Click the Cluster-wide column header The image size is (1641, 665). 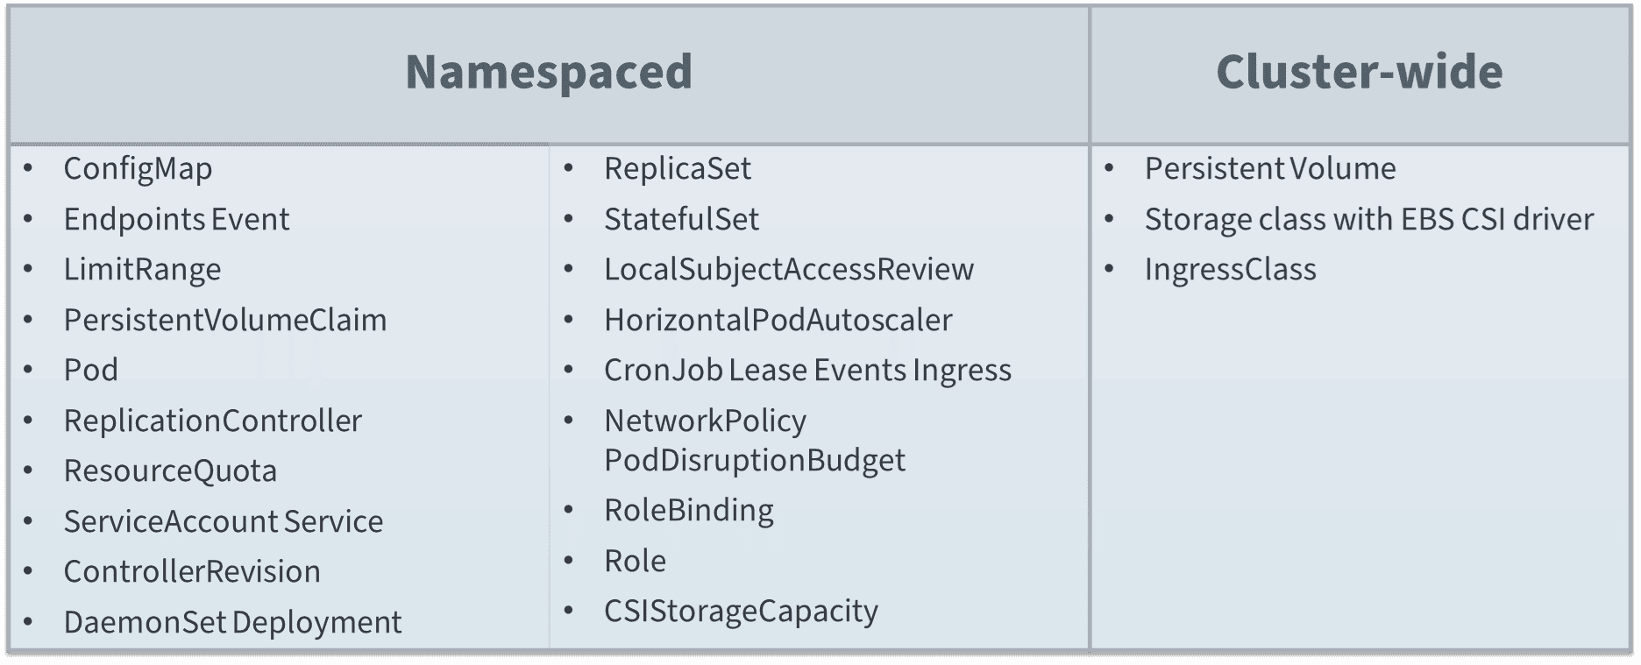coord(1359,72)
